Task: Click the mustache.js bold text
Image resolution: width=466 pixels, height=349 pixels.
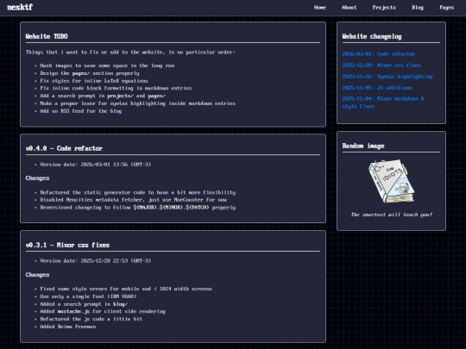Action: 73,311
